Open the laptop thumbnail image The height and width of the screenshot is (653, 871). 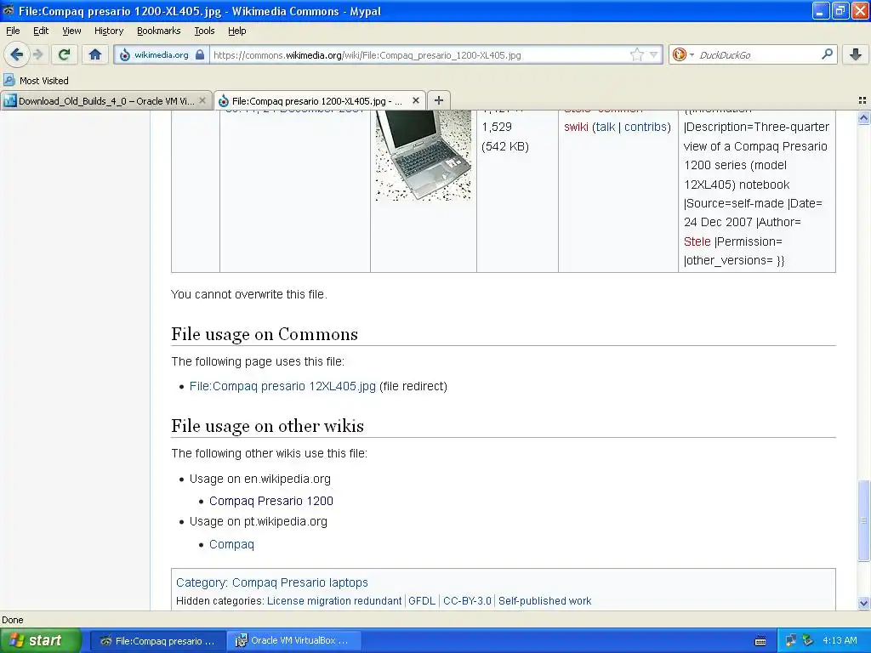pos(424,156)
